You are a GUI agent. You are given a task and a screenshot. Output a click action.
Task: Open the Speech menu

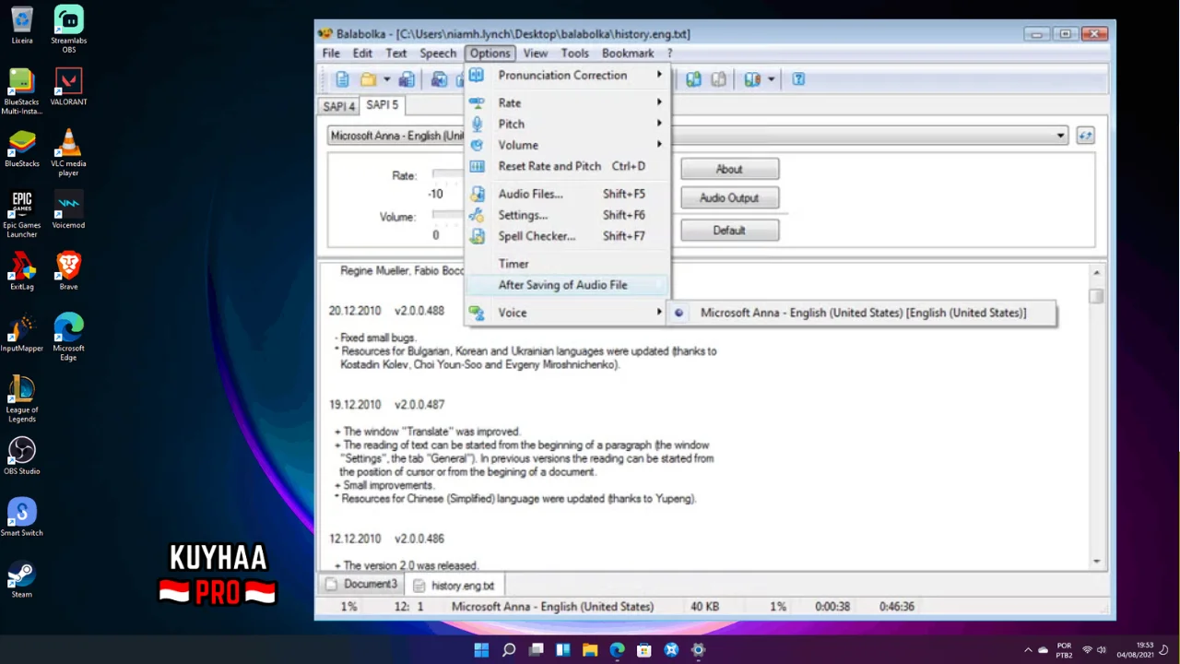click(x=438, y=53)
